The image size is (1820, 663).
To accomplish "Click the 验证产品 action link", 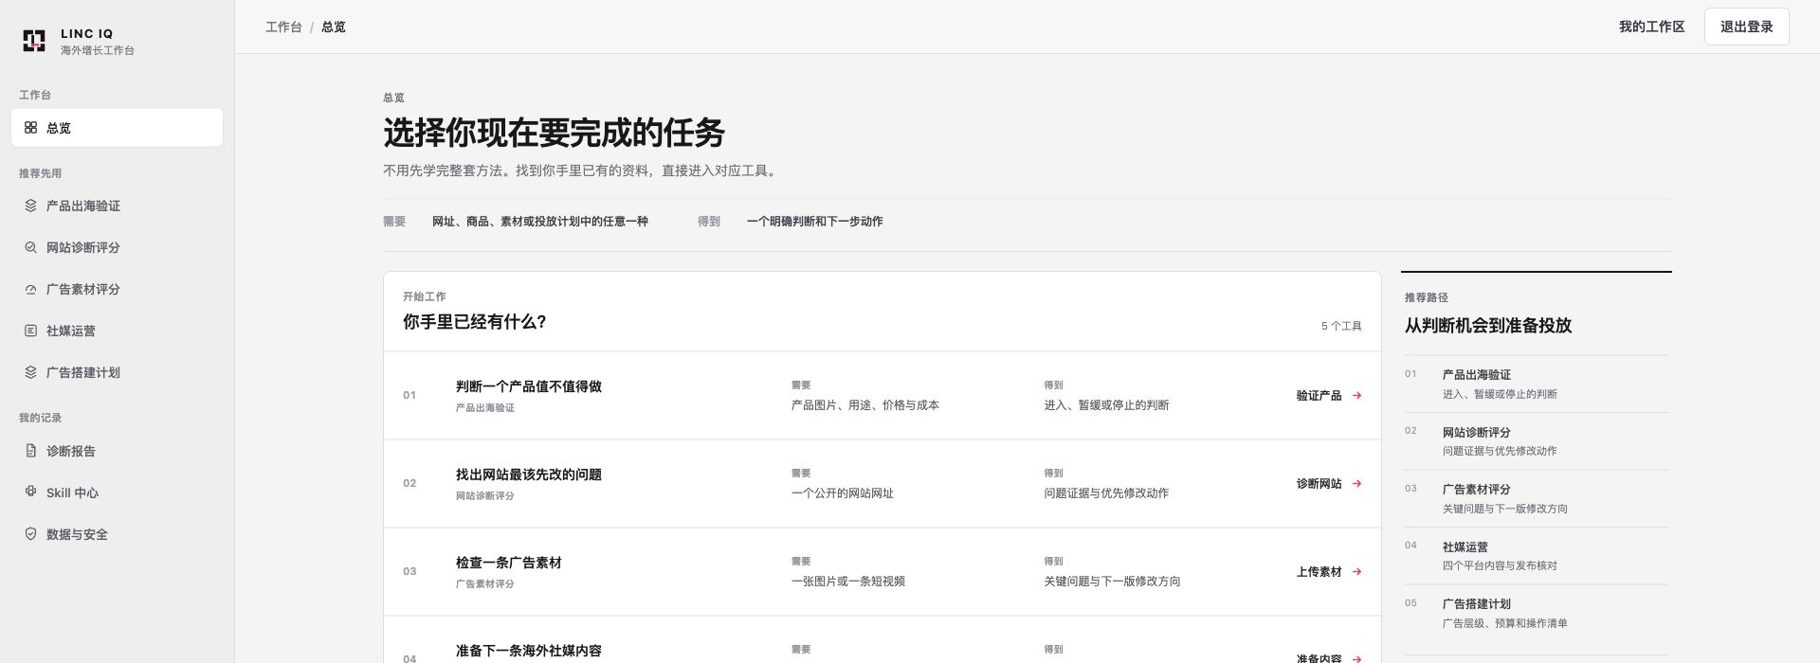I will pos(1329,396).
